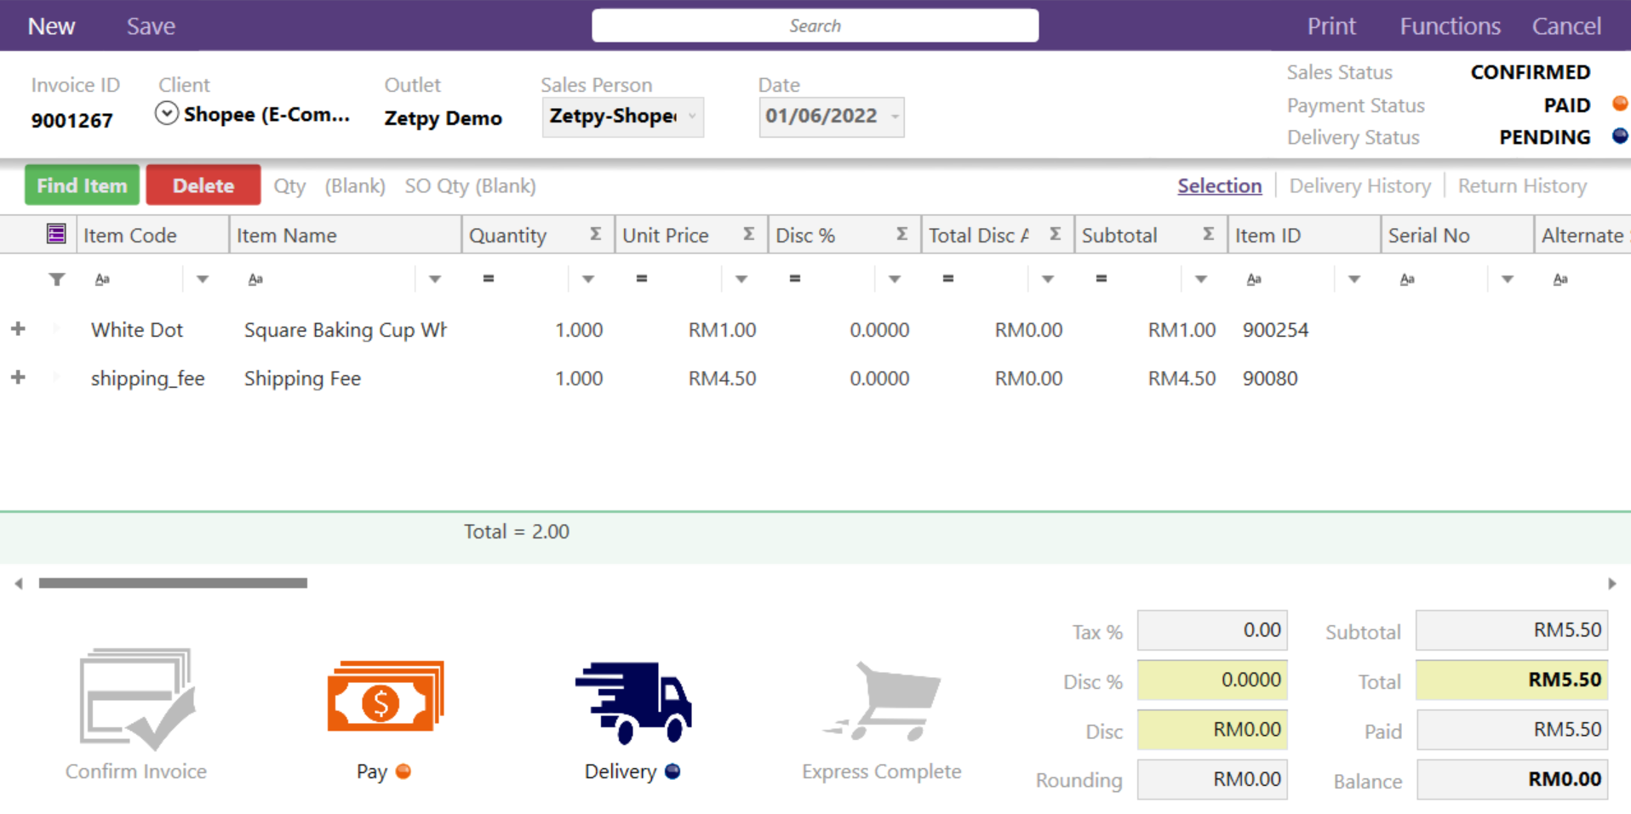Click the green Find Item button
Image resolution: width=1631 pixels, height=814 pixels.
pyautogui.click(x=82, y=185)
